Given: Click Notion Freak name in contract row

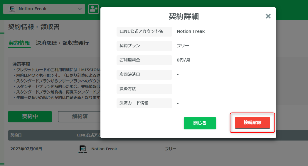Looking at the screenshot, I should (104, 149).
